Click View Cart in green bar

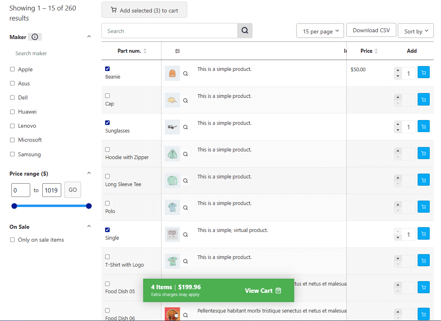click(263, 291)
